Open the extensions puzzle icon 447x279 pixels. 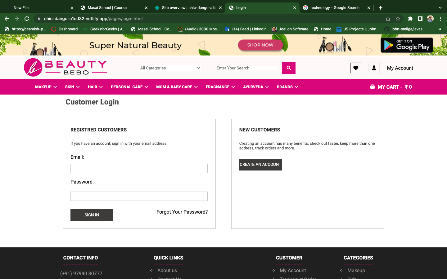click(410, 18)
